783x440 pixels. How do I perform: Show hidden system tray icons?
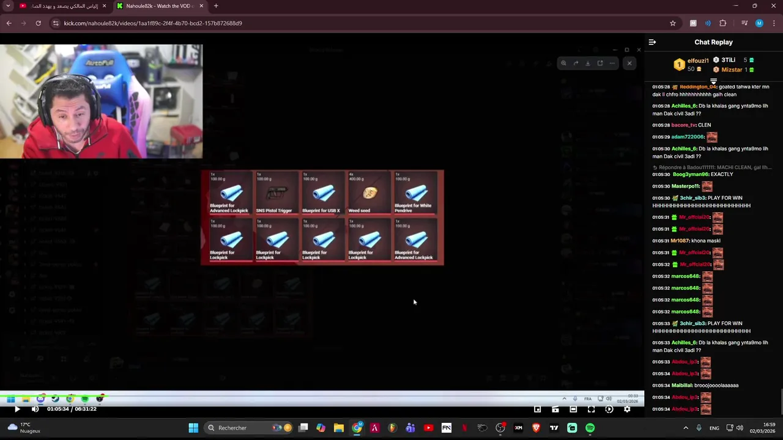pos(686,428)
